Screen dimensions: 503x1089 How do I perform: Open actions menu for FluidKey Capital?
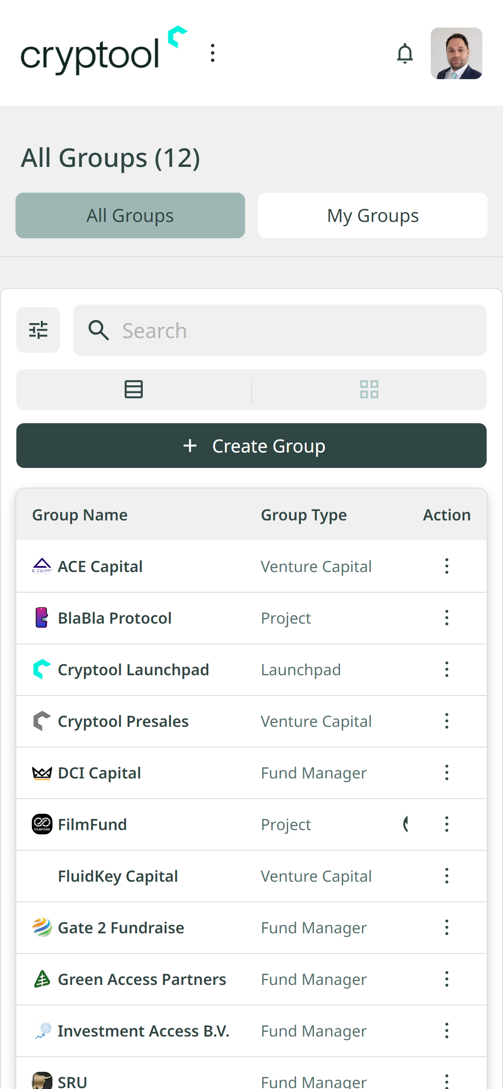tap(447, 876)
